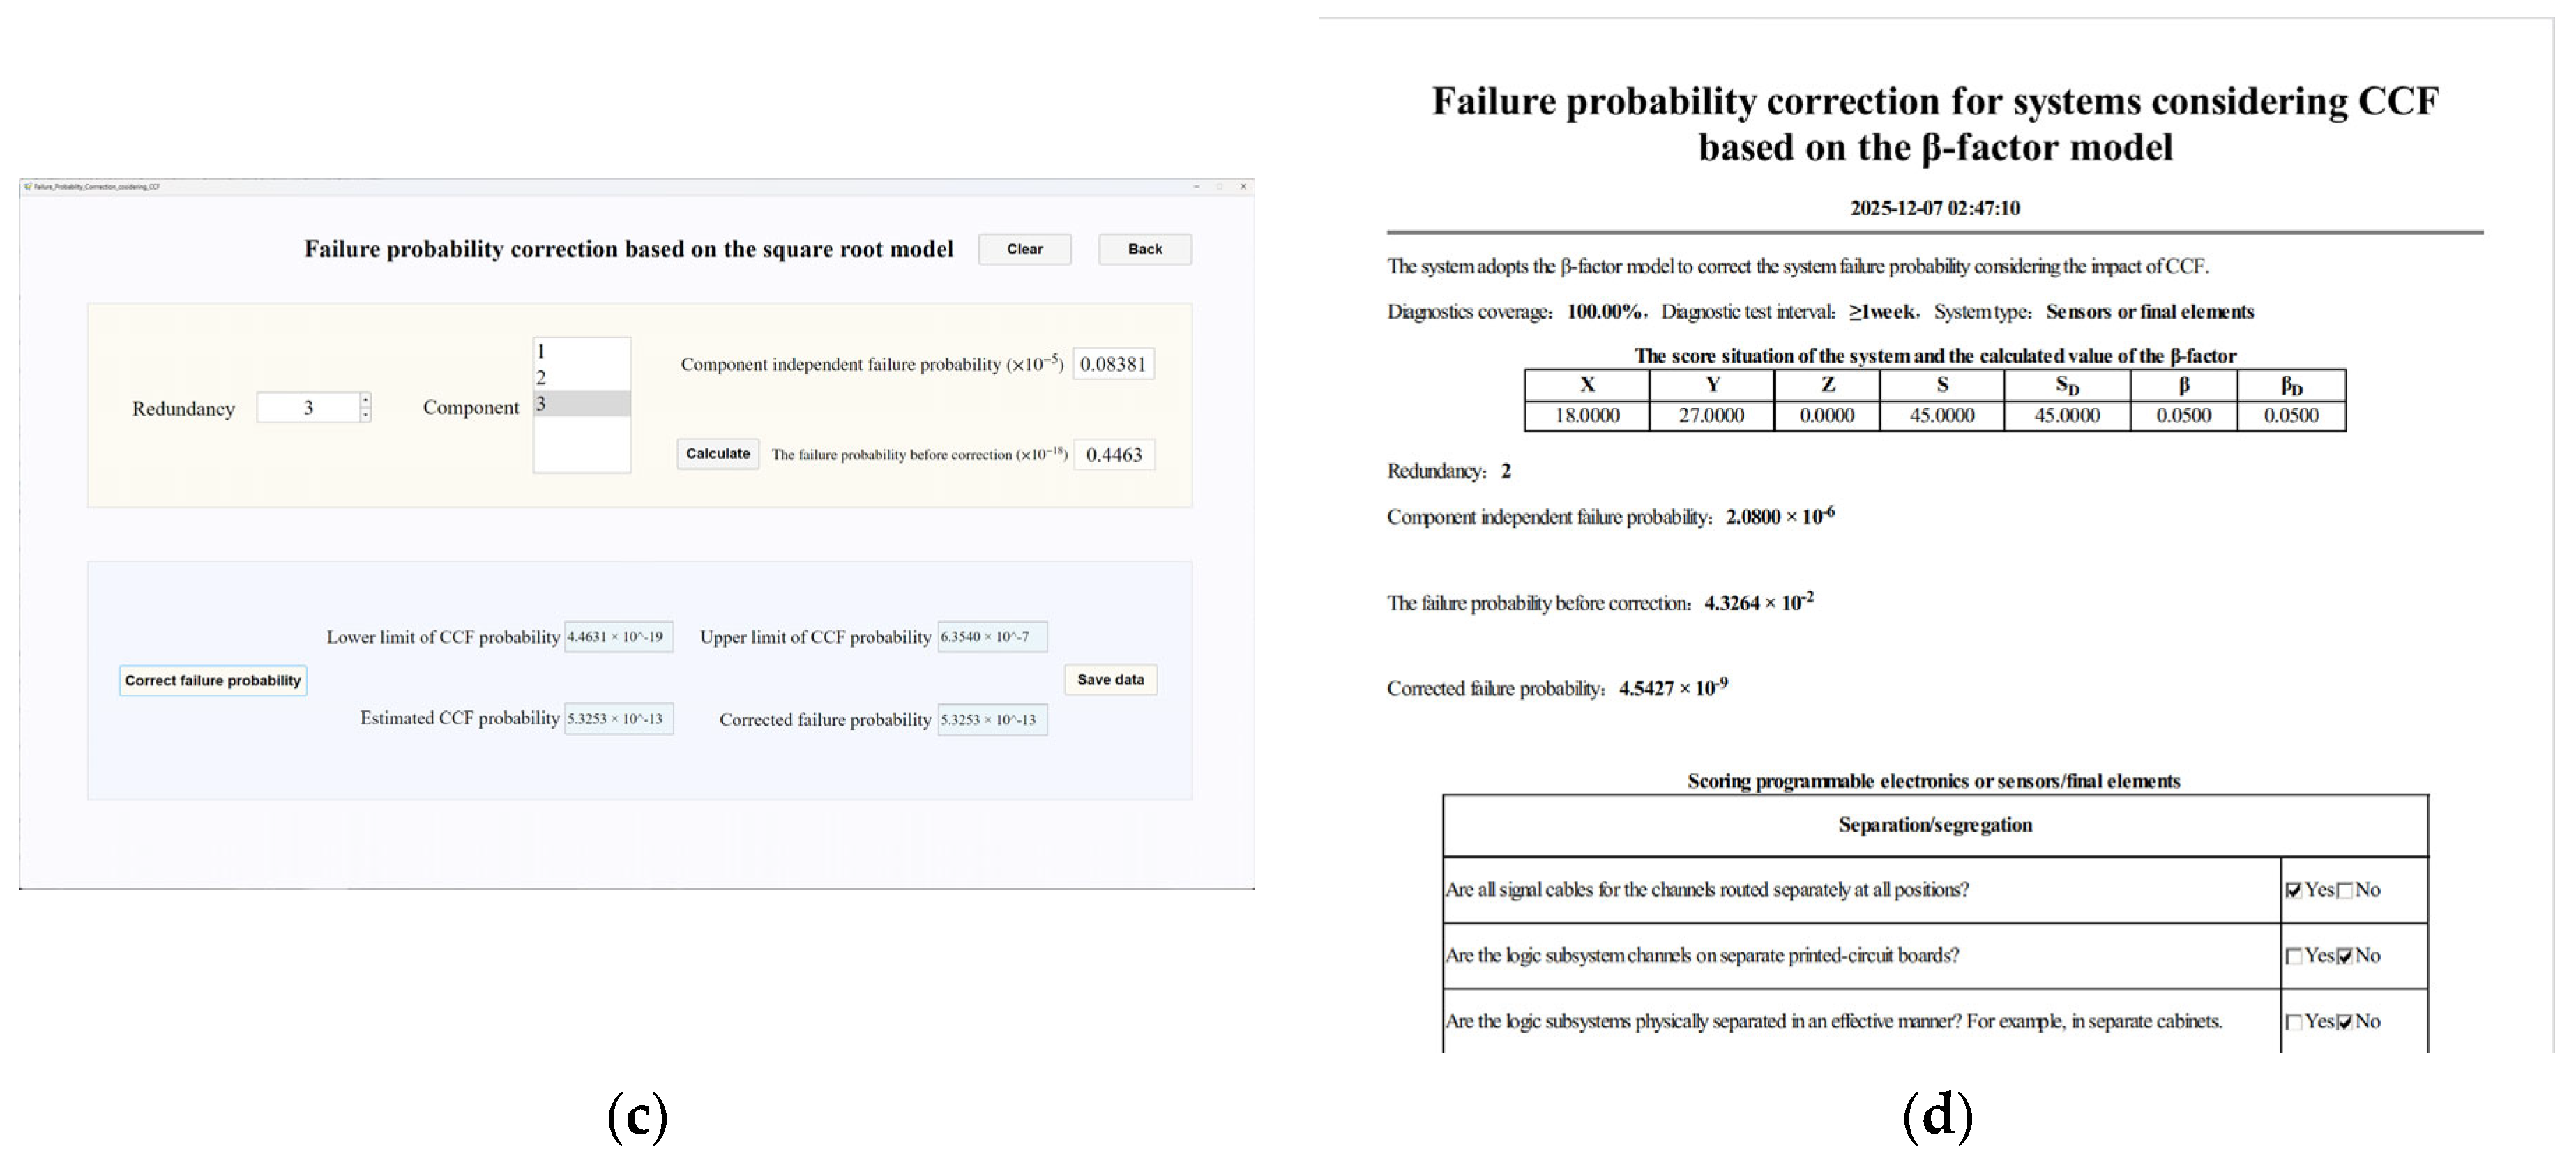Save results with Save data button
2576x1165 pixels.
click(x=1110, y=680)
